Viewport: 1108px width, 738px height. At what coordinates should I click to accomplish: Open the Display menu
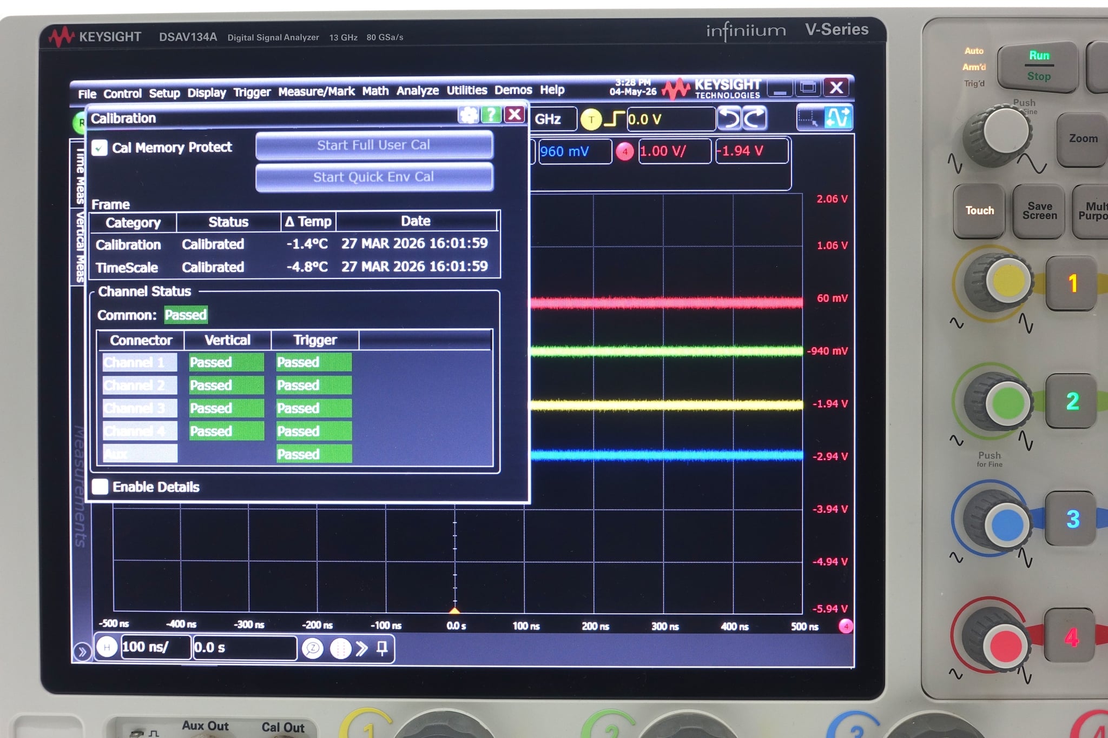[x=207, y=93]
